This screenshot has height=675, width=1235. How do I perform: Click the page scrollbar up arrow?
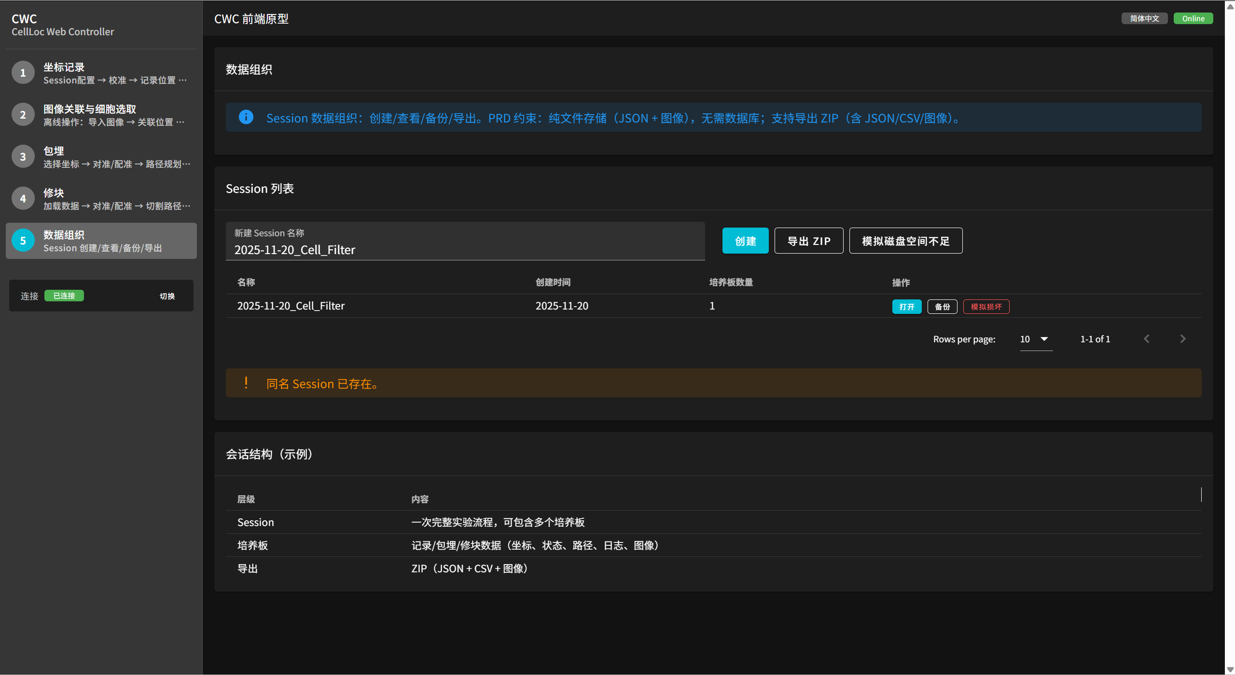1230,6
